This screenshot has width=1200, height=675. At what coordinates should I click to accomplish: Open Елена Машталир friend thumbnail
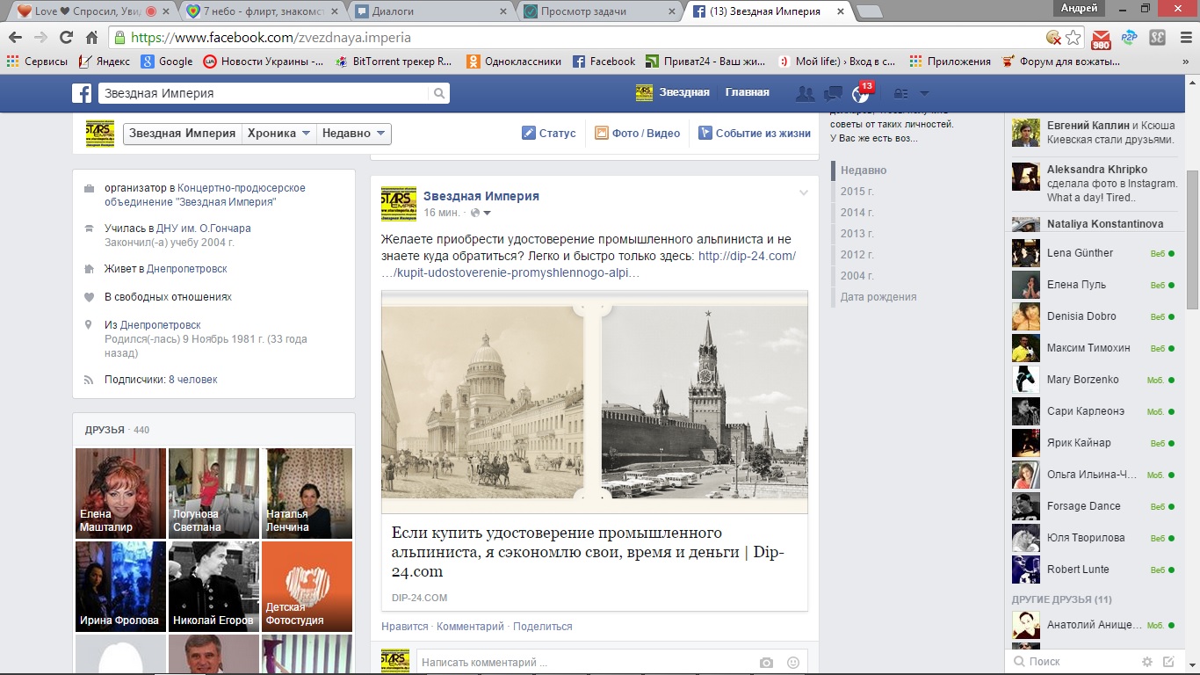(120, 493)
